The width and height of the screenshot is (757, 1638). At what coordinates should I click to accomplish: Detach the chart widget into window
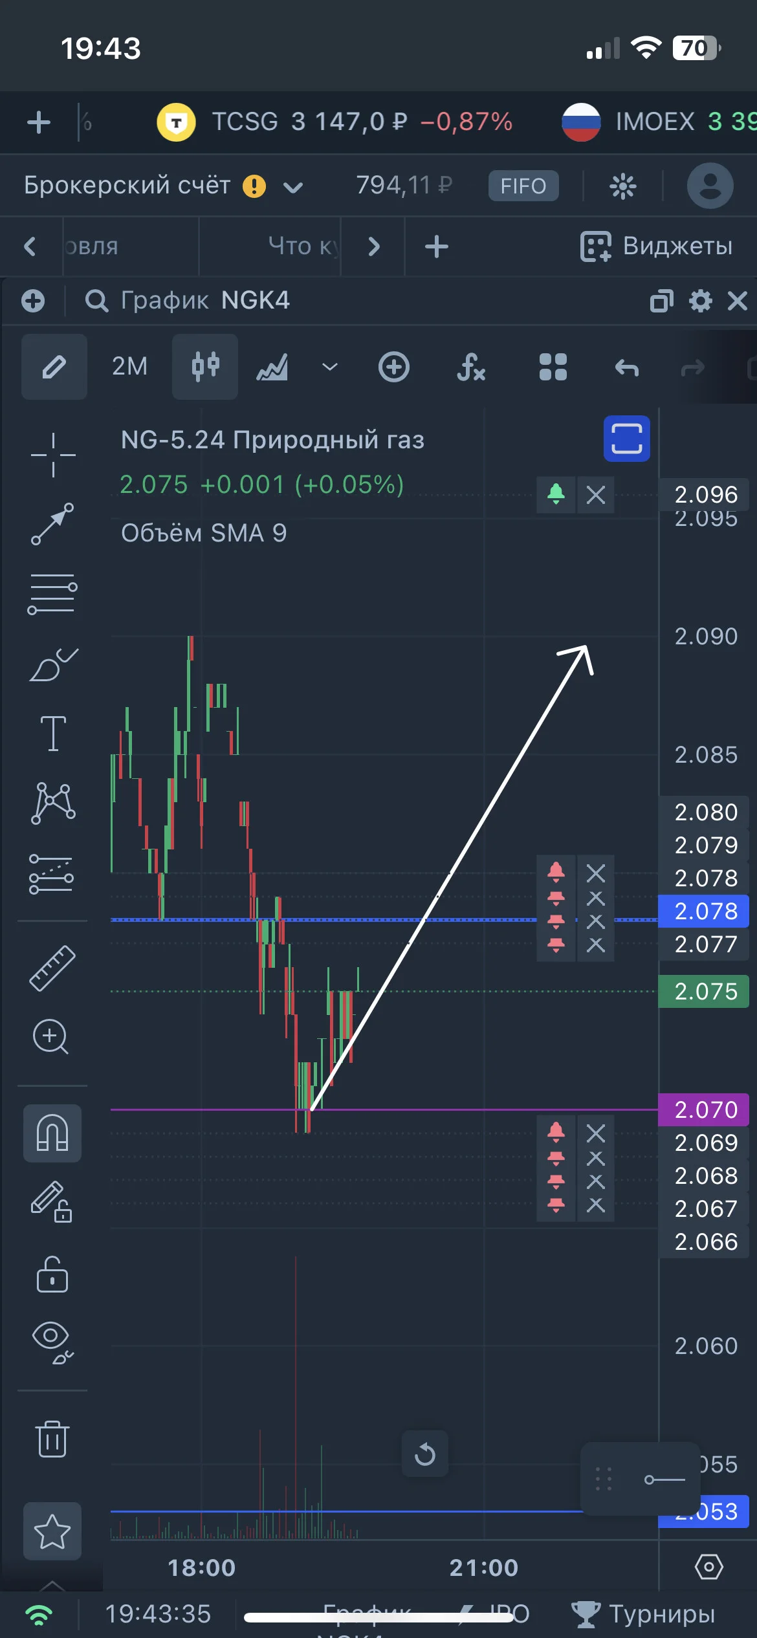coord(662,301)
